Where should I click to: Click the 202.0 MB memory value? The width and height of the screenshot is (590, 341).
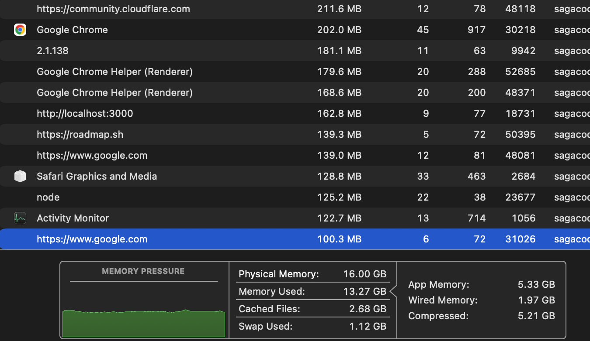[x=339, y=30]
